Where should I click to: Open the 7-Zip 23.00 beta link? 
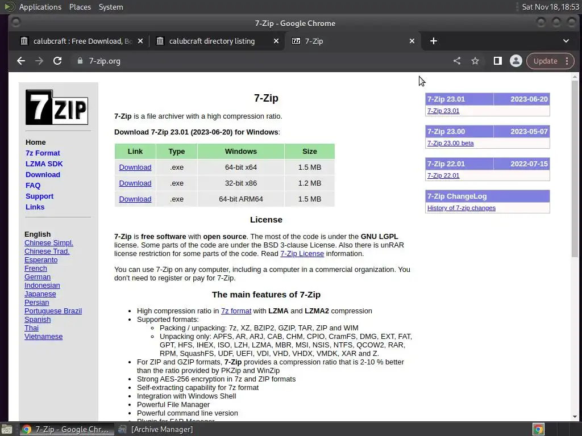450,143
